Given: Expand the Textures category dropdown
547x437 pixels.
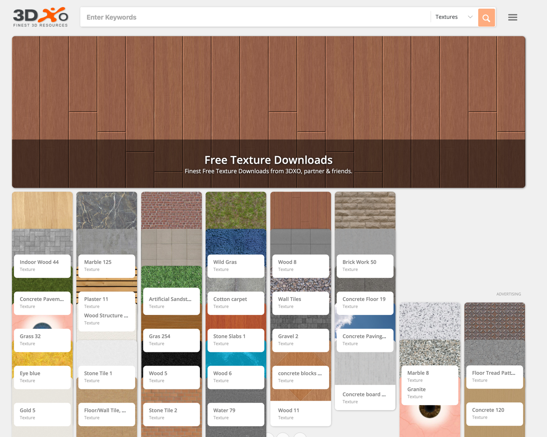Looking at the screenshot, I should (x=454, y=17).
